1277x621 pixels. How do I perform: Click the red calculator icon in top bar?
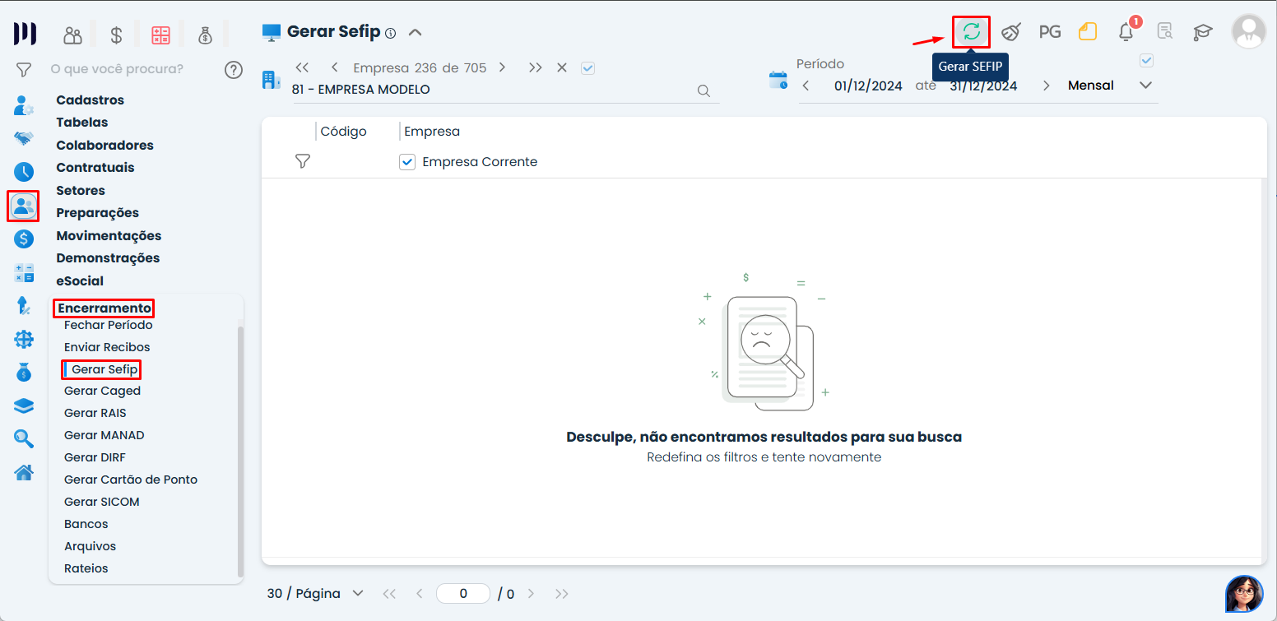[160, 35]
